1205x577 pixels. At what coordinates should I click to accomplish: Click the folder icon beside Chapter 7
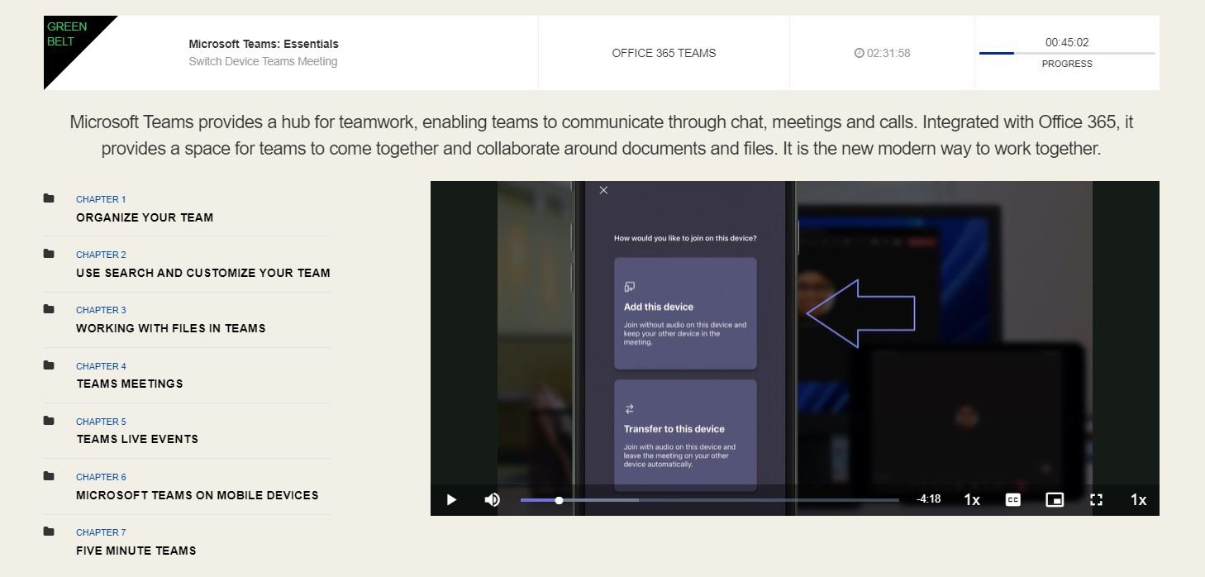49,532
